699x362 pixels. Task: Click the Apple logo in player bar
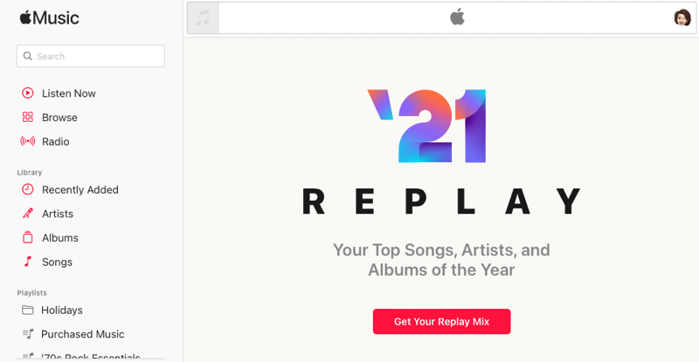pos(457,17)
